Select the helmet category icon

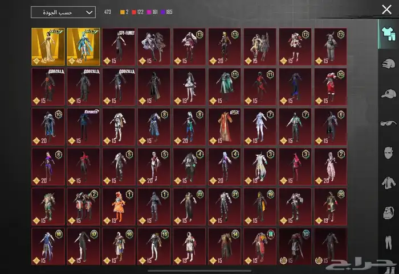[388, 63]
